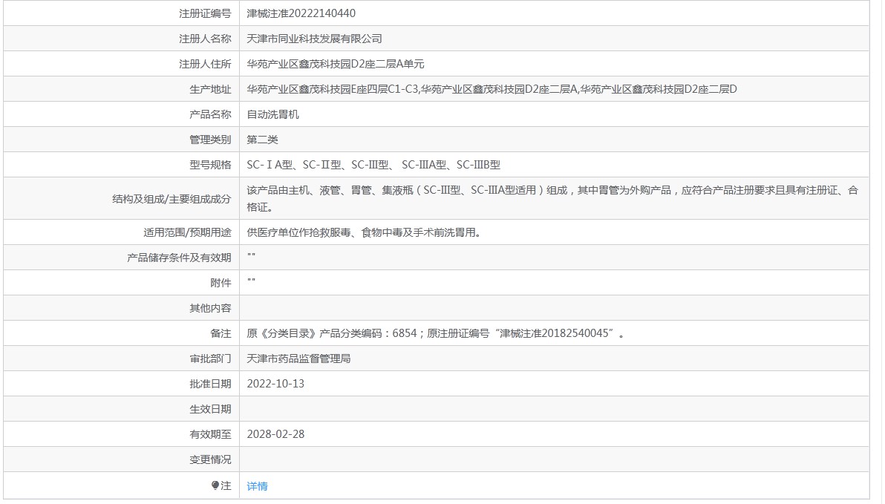Select expiry date 2028-02-28

pos(275,434)
